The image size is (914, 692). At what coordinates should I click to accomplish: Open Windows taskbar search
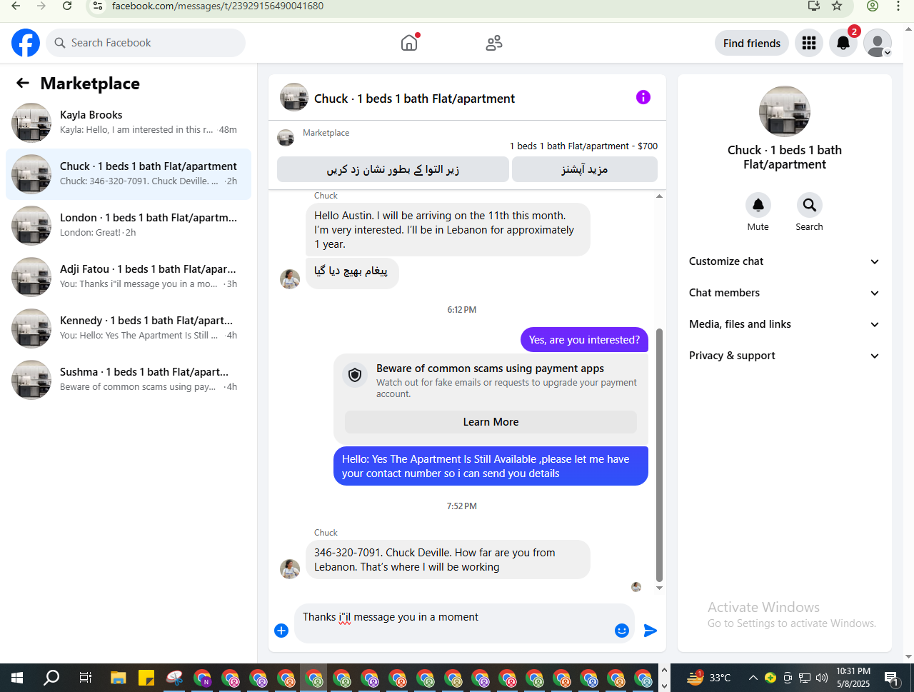coord(51,678)
